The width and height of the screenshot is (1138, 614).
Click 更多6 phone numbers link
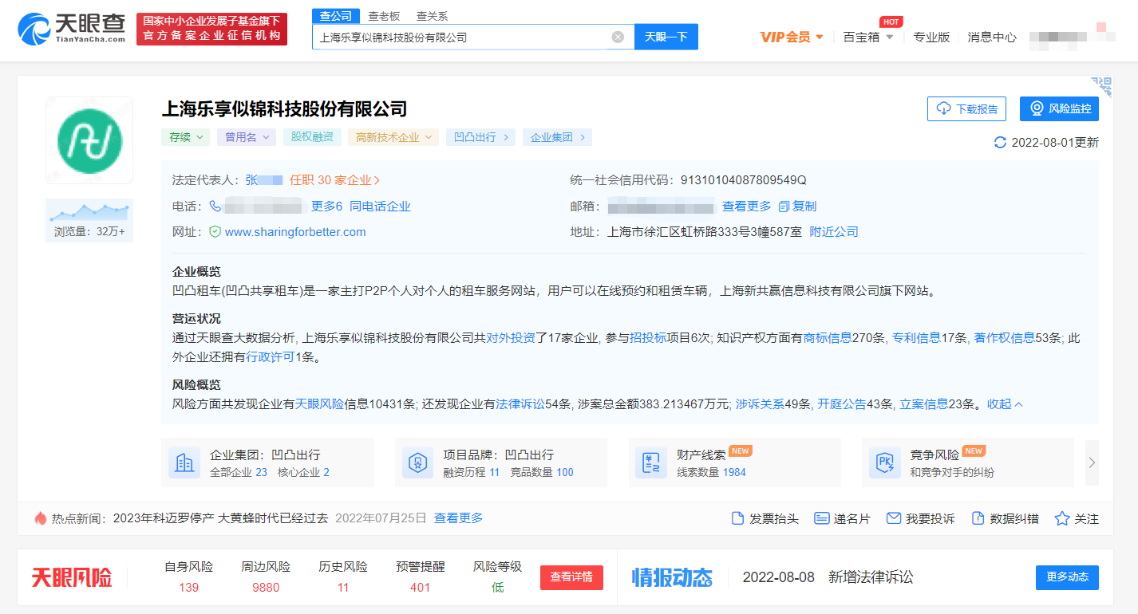pyautogui.click(x=326, y=207)
